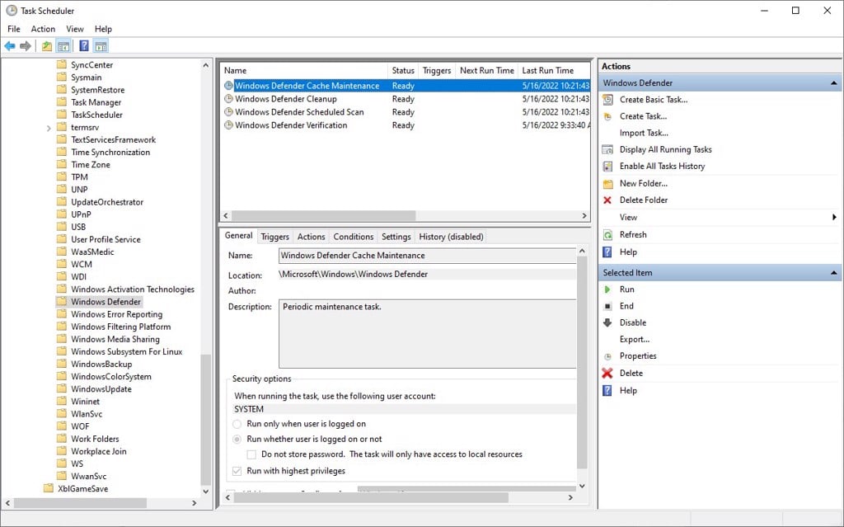Screen dimensions: 844x527
Task: Open the Action menu
Action: click(x=43, y=29)
